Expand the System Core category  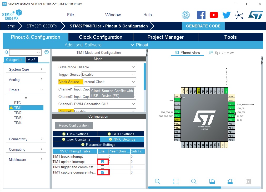click(26, 69)
